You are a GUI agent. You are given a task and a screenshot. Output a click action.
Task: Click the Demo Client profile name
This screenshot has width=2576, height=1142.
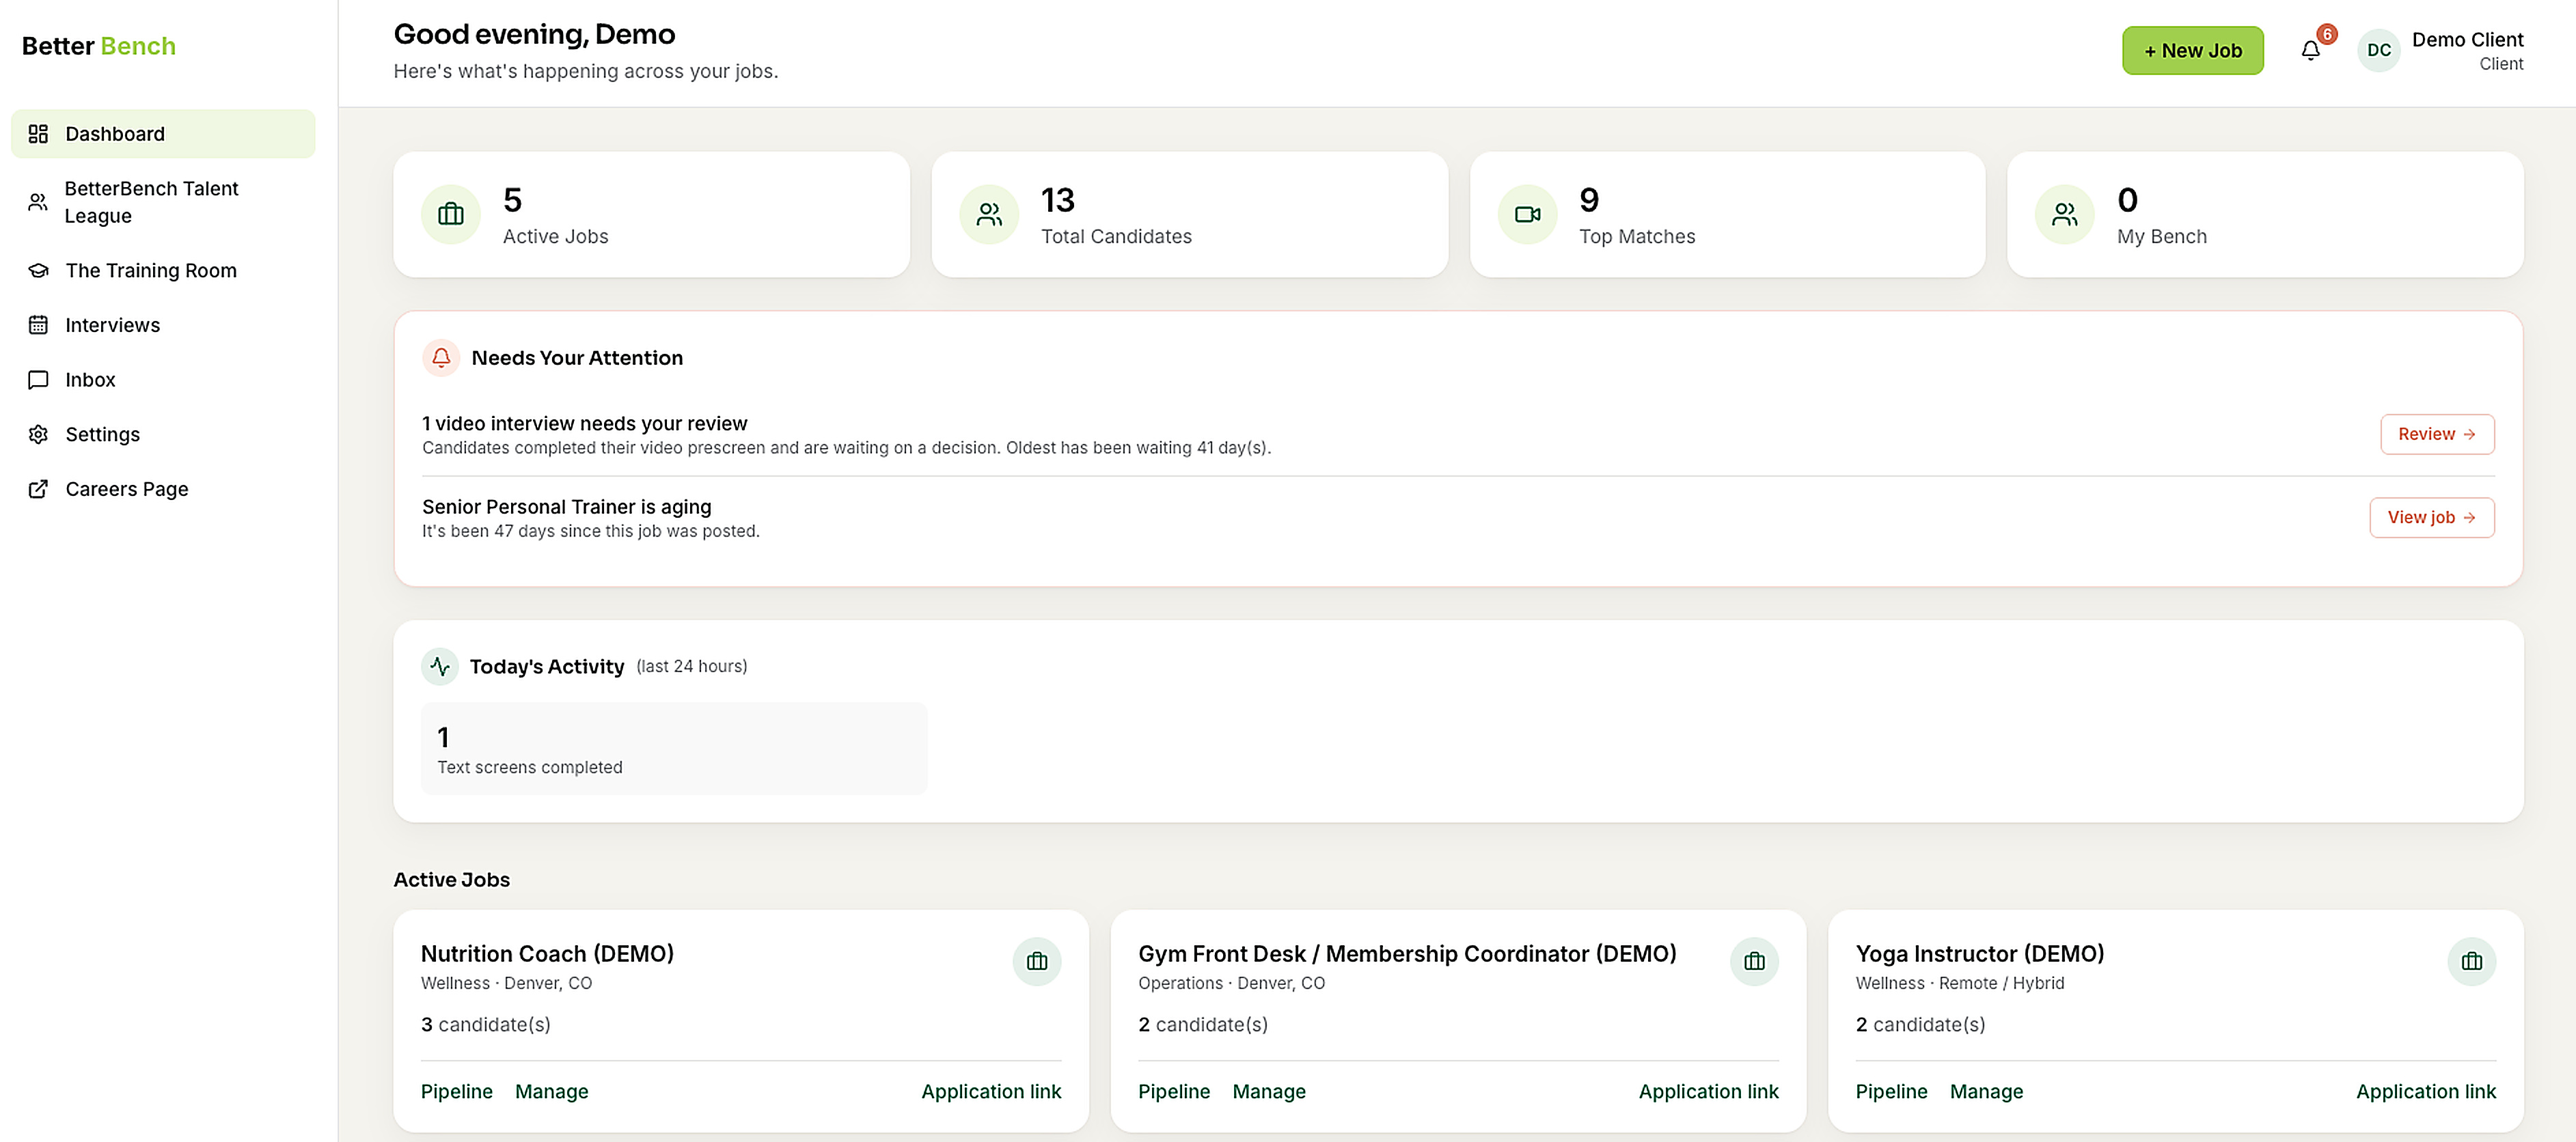point(2467,40)
